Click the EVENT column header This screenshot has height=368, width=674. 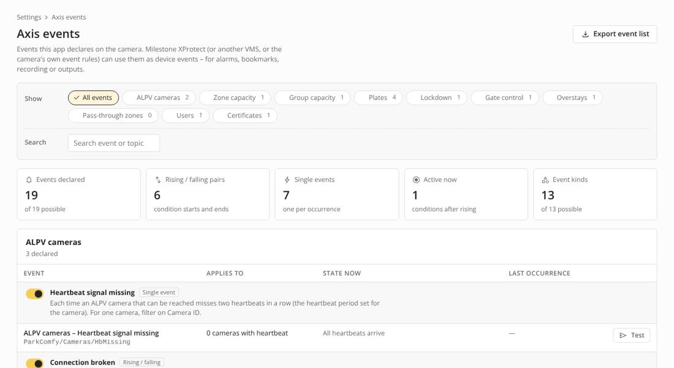click(34, 273)
